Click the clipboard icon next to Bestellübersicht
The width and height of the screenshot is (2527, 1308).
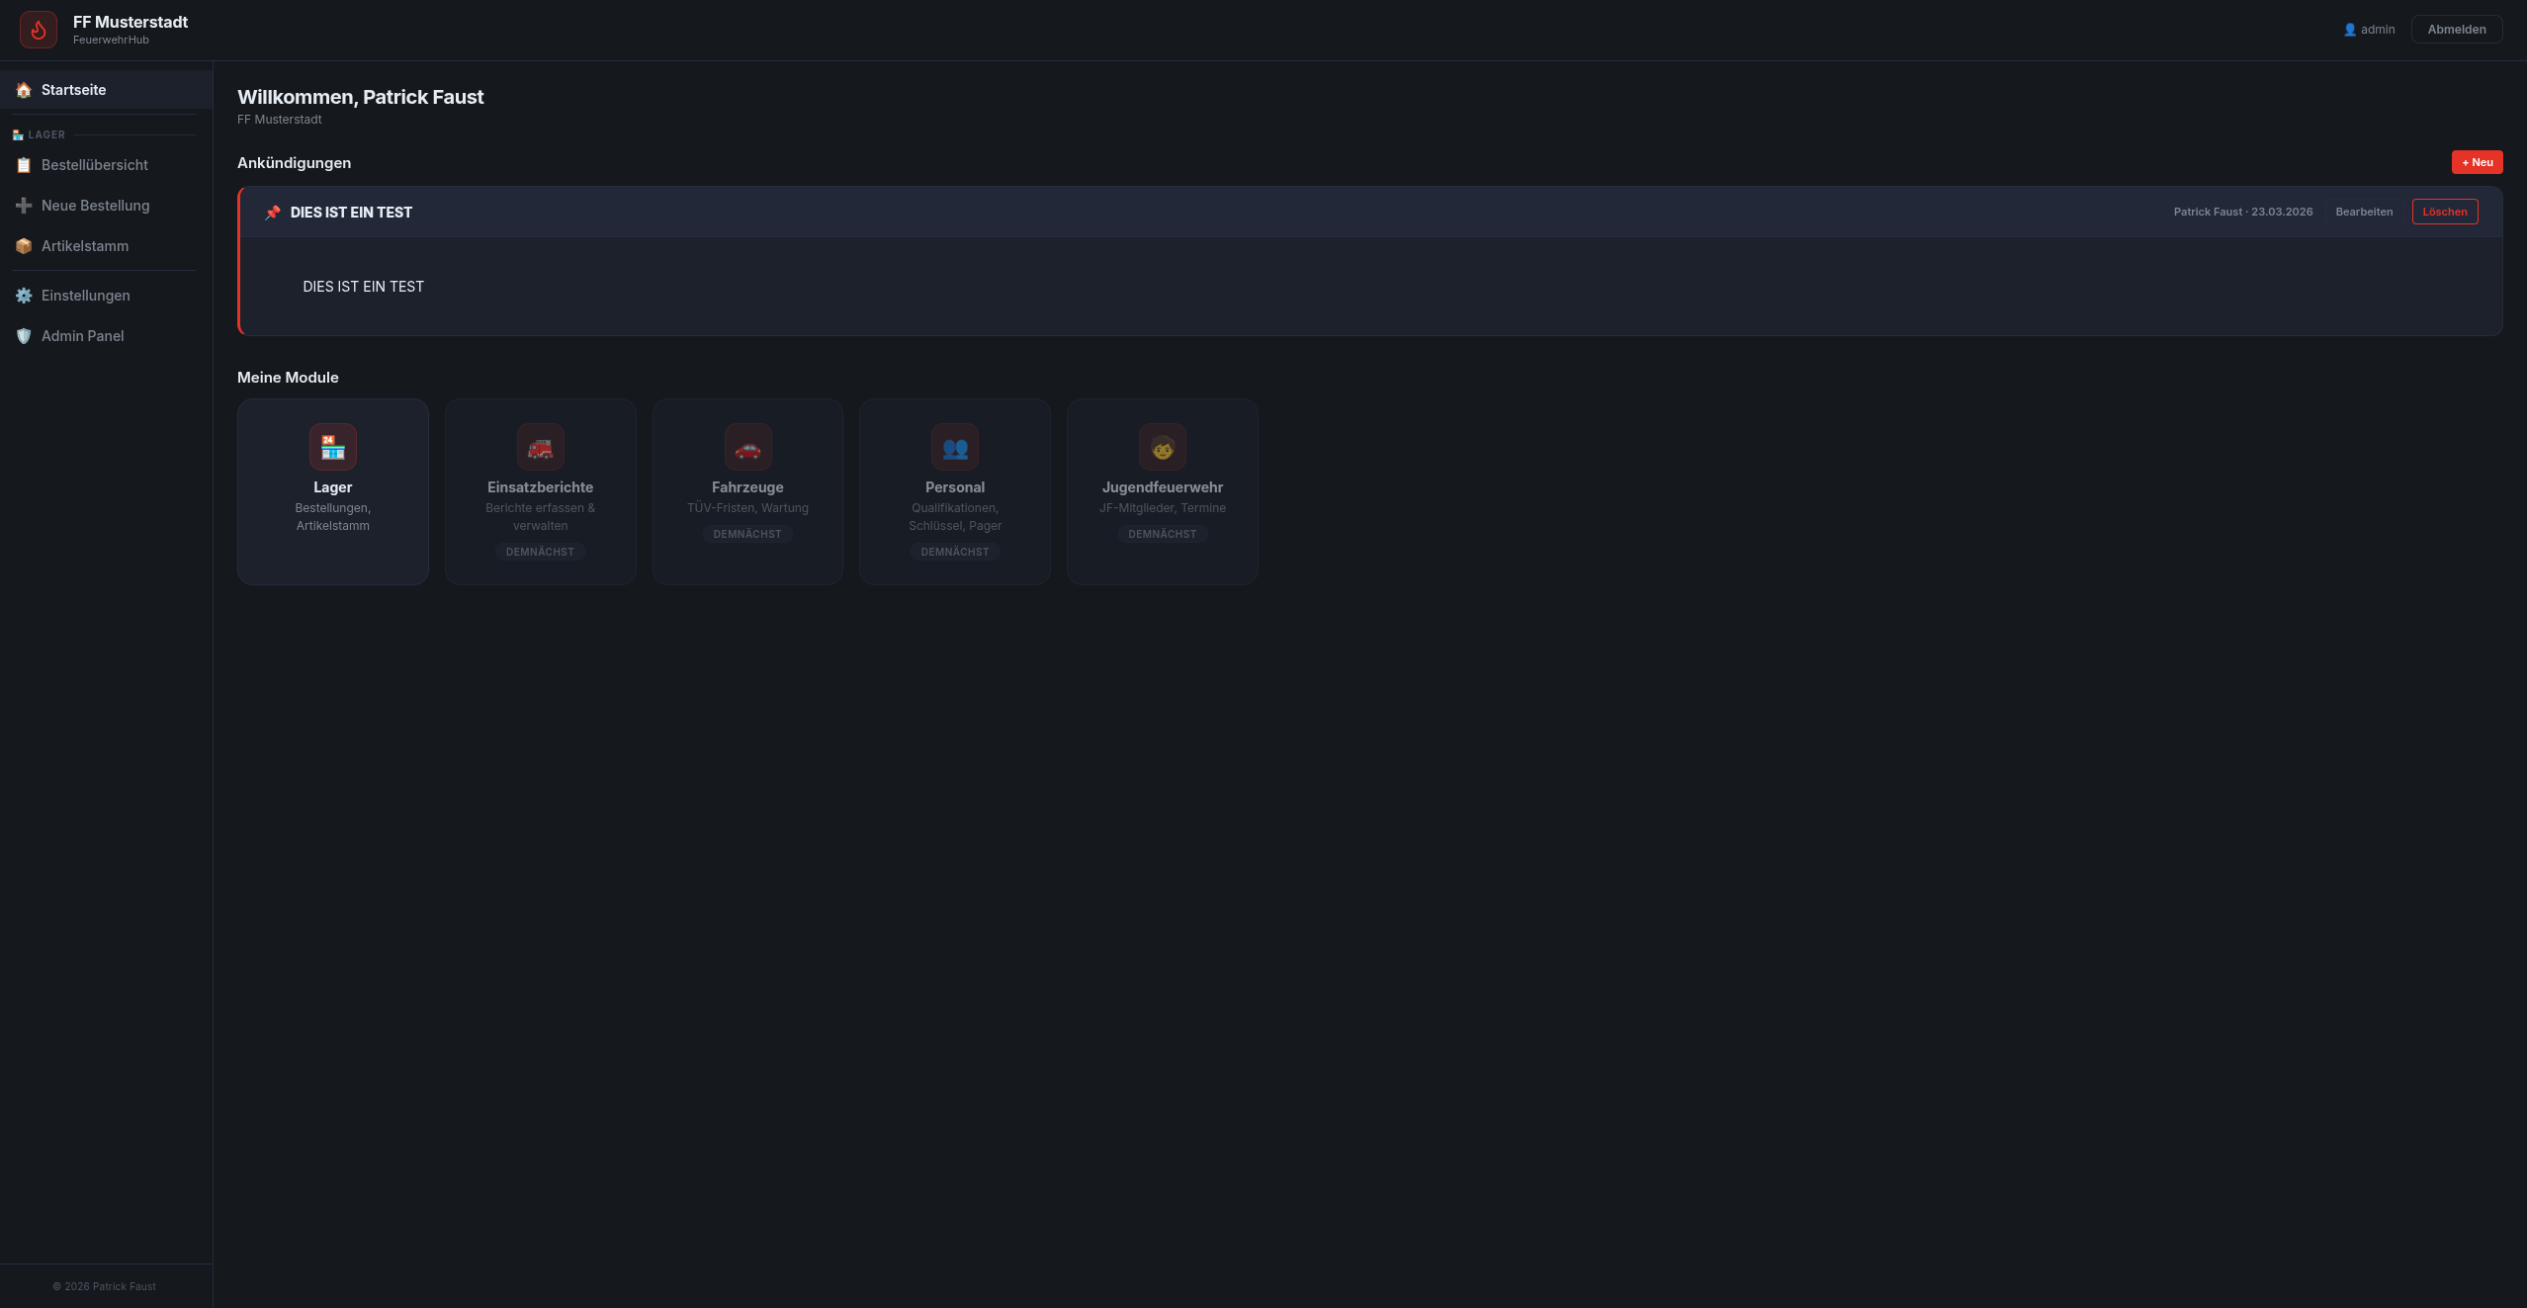pyautogui.click(x=23, y=164)
